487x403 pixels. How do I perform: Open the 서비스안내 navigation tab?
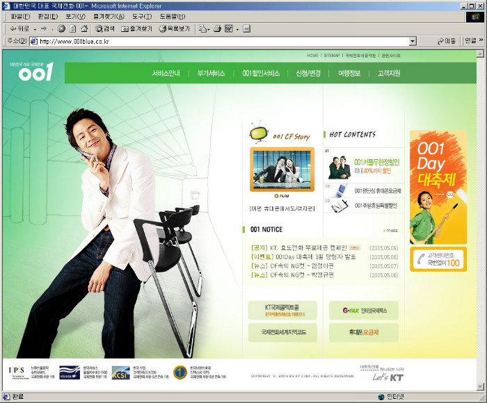point(166,73)
